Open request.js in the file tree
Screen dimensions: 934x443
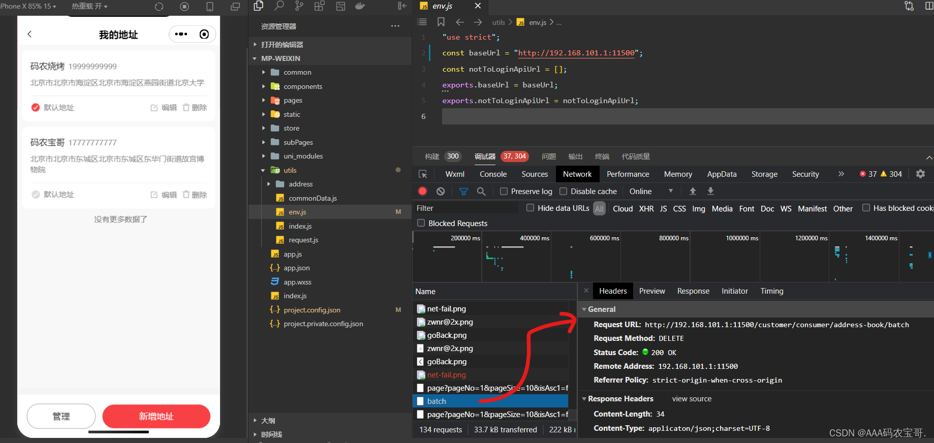tap(303, 240)
